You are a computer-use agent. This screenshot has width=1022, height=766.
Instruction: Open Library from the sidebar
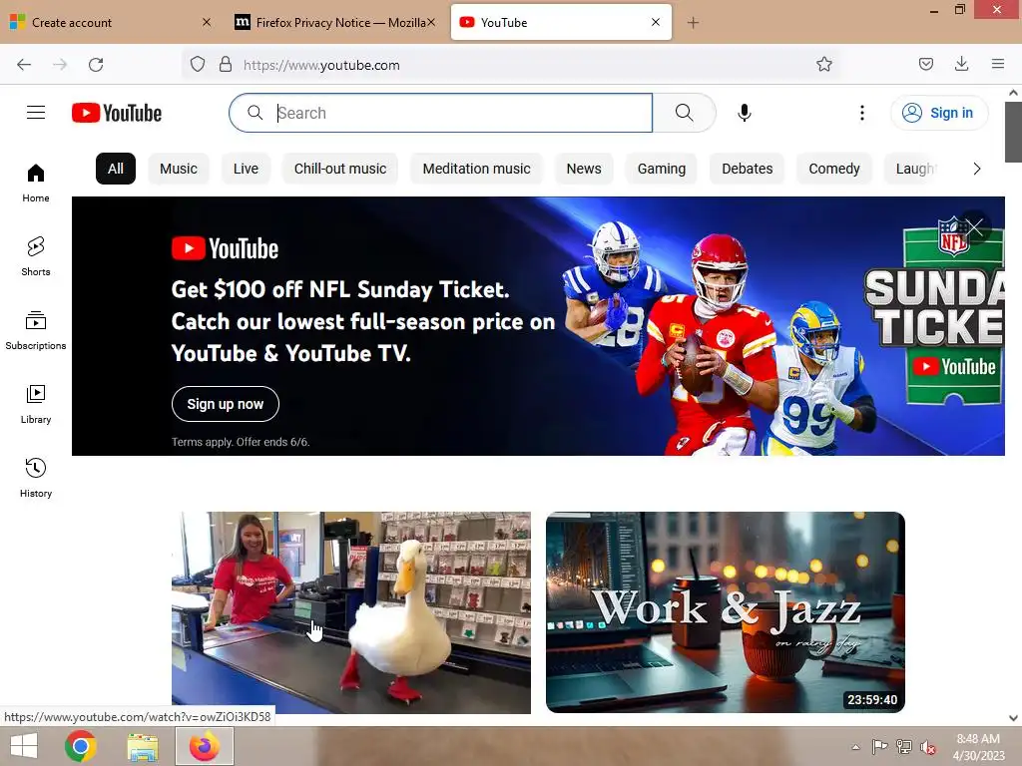36,405
